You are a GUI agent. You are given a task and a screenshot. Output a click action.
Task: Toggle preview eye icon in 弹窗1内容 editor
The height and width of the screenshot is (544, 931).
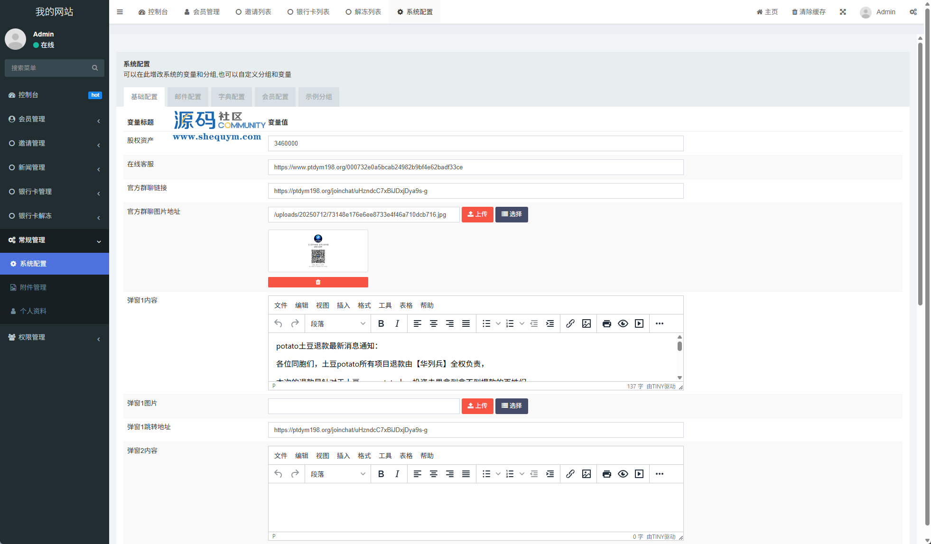(x=623, y=323)
